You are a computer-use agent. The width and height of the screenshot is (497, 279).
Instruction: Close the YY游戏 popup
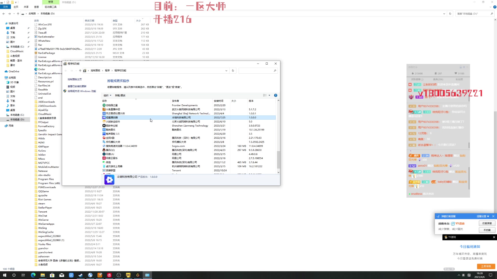pyautogui.click(x=494, y=237)
